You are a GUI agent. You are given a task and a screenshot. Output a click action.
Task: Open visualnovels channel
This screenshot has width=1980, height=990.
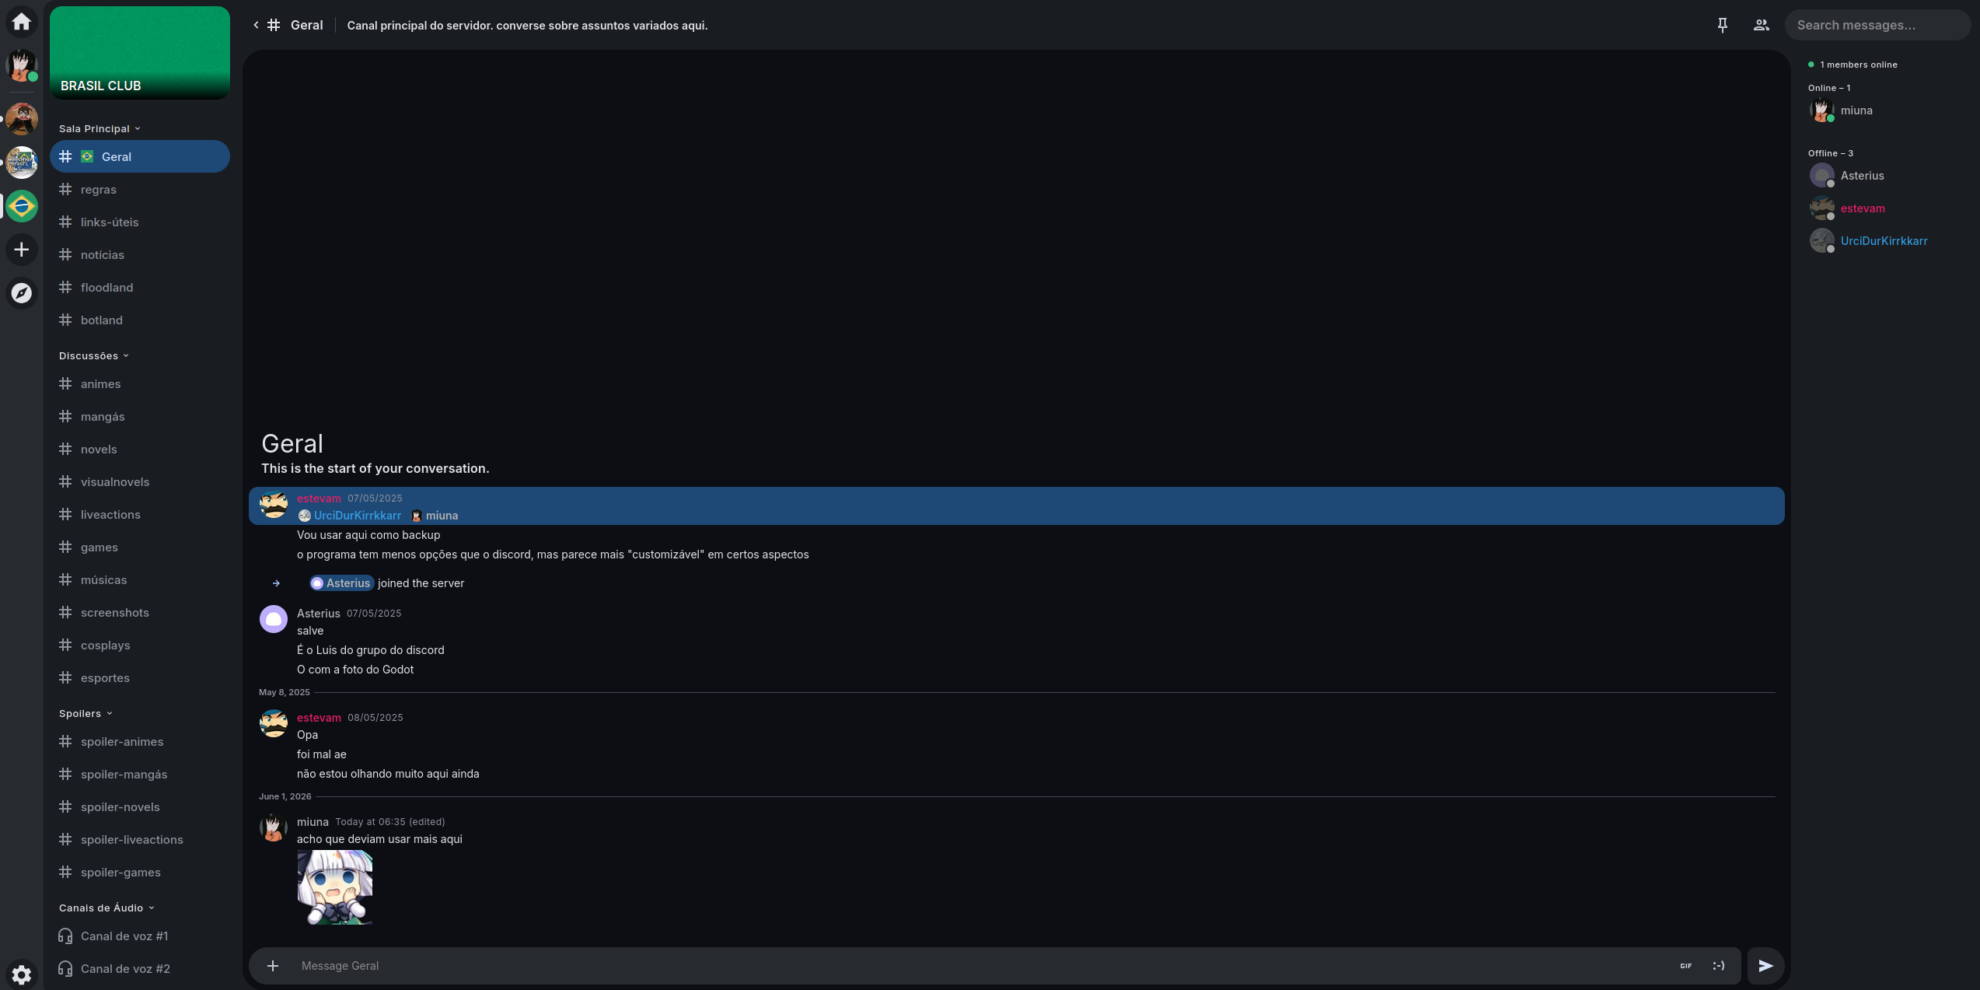coord(140,481)
